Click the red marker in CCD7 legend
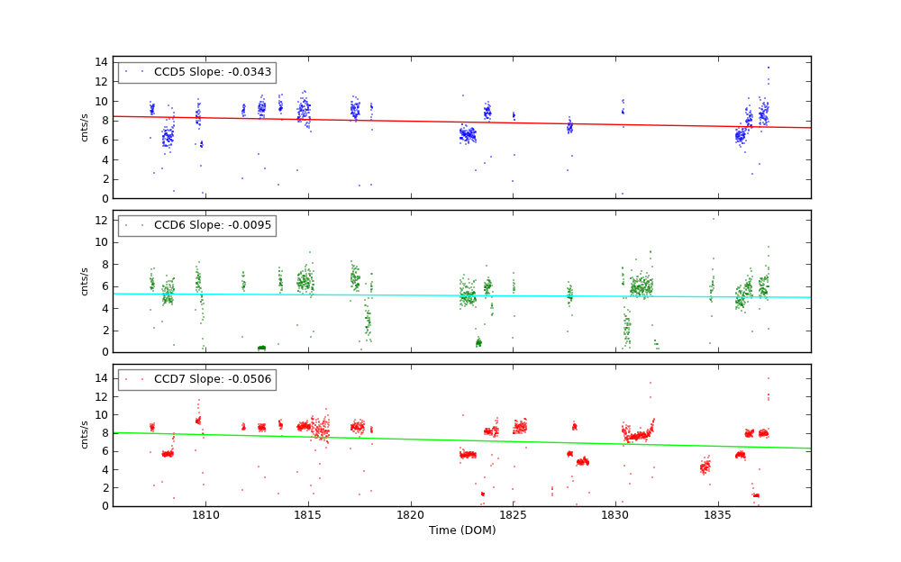This screenshot has height=562, width=901. click(126, 379)
